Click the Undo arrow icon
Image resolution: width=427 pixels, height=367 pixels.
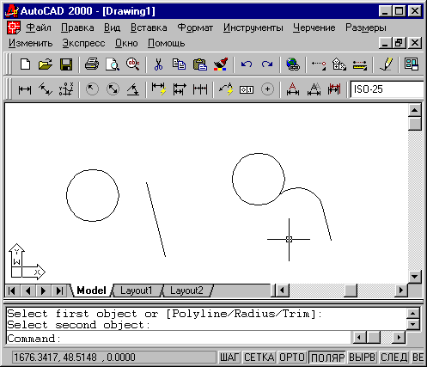247,64
